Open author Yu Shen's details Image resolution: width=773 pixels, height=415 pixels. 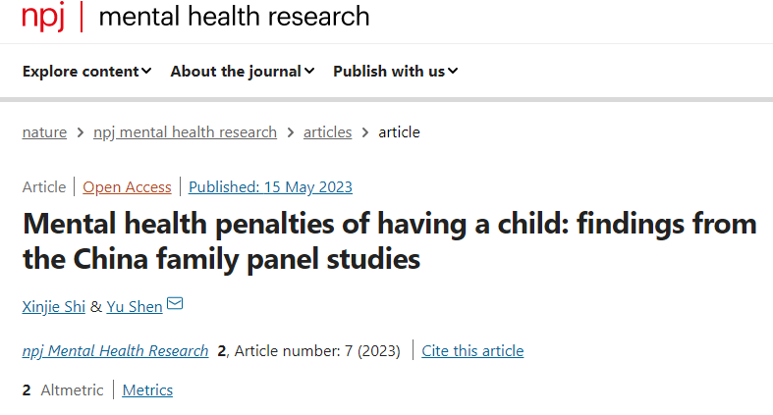[135, 307]
